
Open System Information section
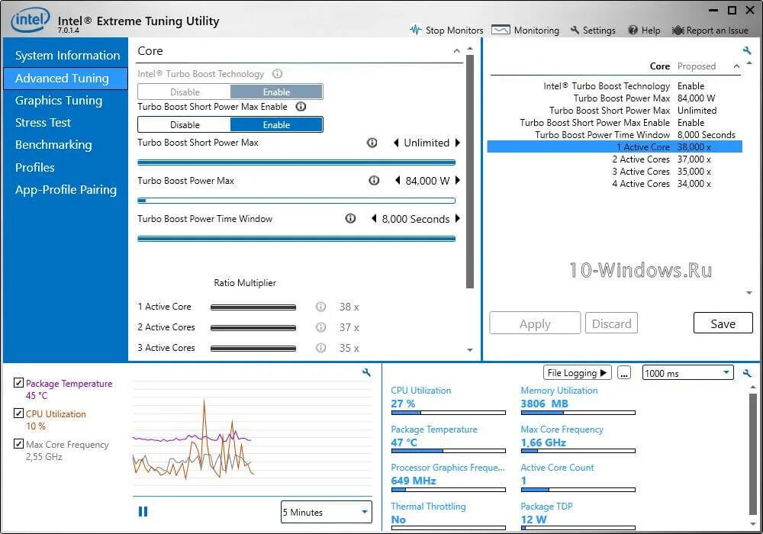coord(67,56)
